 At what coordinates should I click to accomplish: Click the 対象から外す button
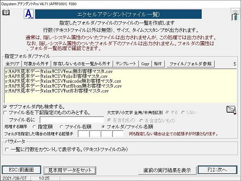36,64
